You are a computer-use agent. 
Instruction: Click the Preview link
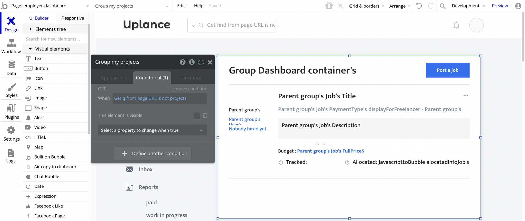500,6
